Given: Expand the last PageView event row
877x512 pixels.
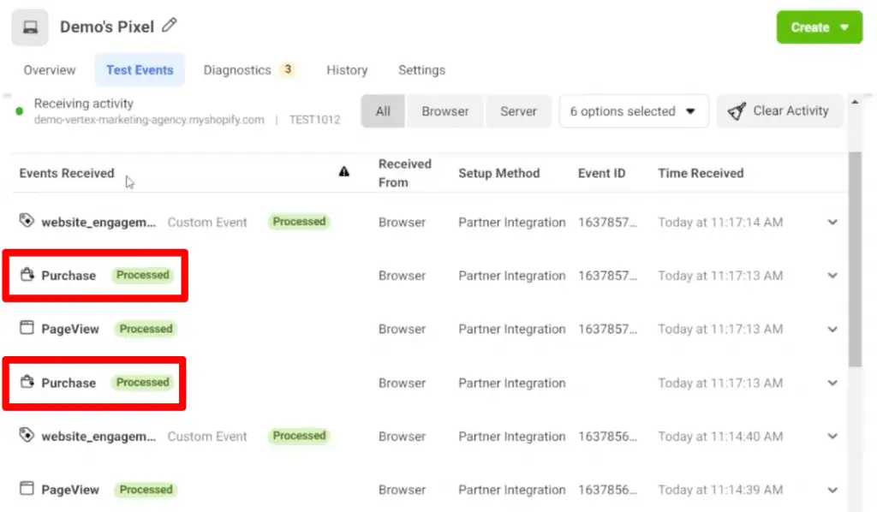Looking at the screenshot, I should 832,489.
